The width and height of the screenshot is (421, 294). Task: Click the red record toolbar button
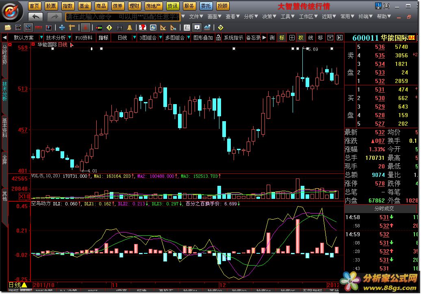(85, 27)
